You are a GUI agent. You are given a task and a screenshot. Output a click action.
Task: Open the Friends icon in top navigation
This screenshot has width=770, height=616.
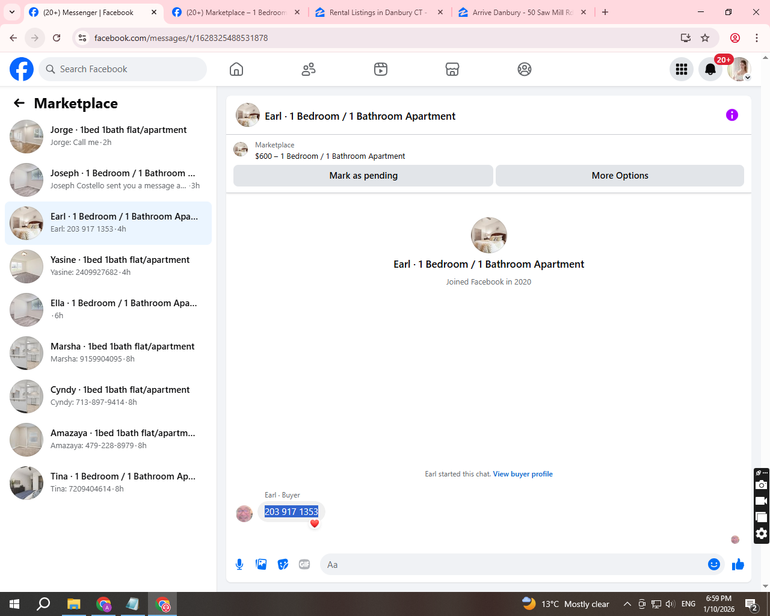[x=309, y=69]
